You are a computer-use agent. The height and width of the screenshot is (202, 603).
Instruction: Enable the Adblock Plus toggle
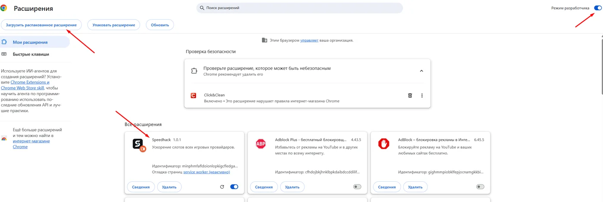(357, 187)
